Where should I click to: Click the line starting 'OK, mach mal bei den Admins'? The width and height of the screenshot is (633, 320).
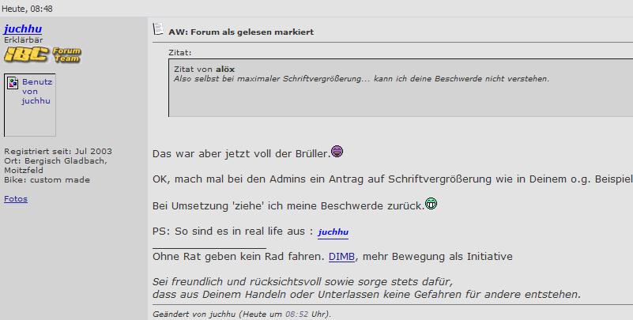coord(393,179)
